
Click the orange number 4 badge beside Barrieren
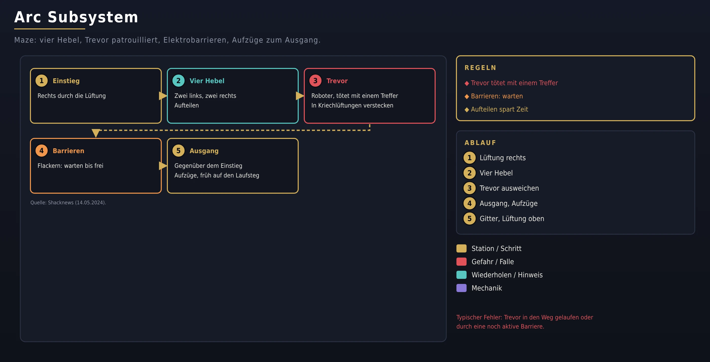[42, 151]
